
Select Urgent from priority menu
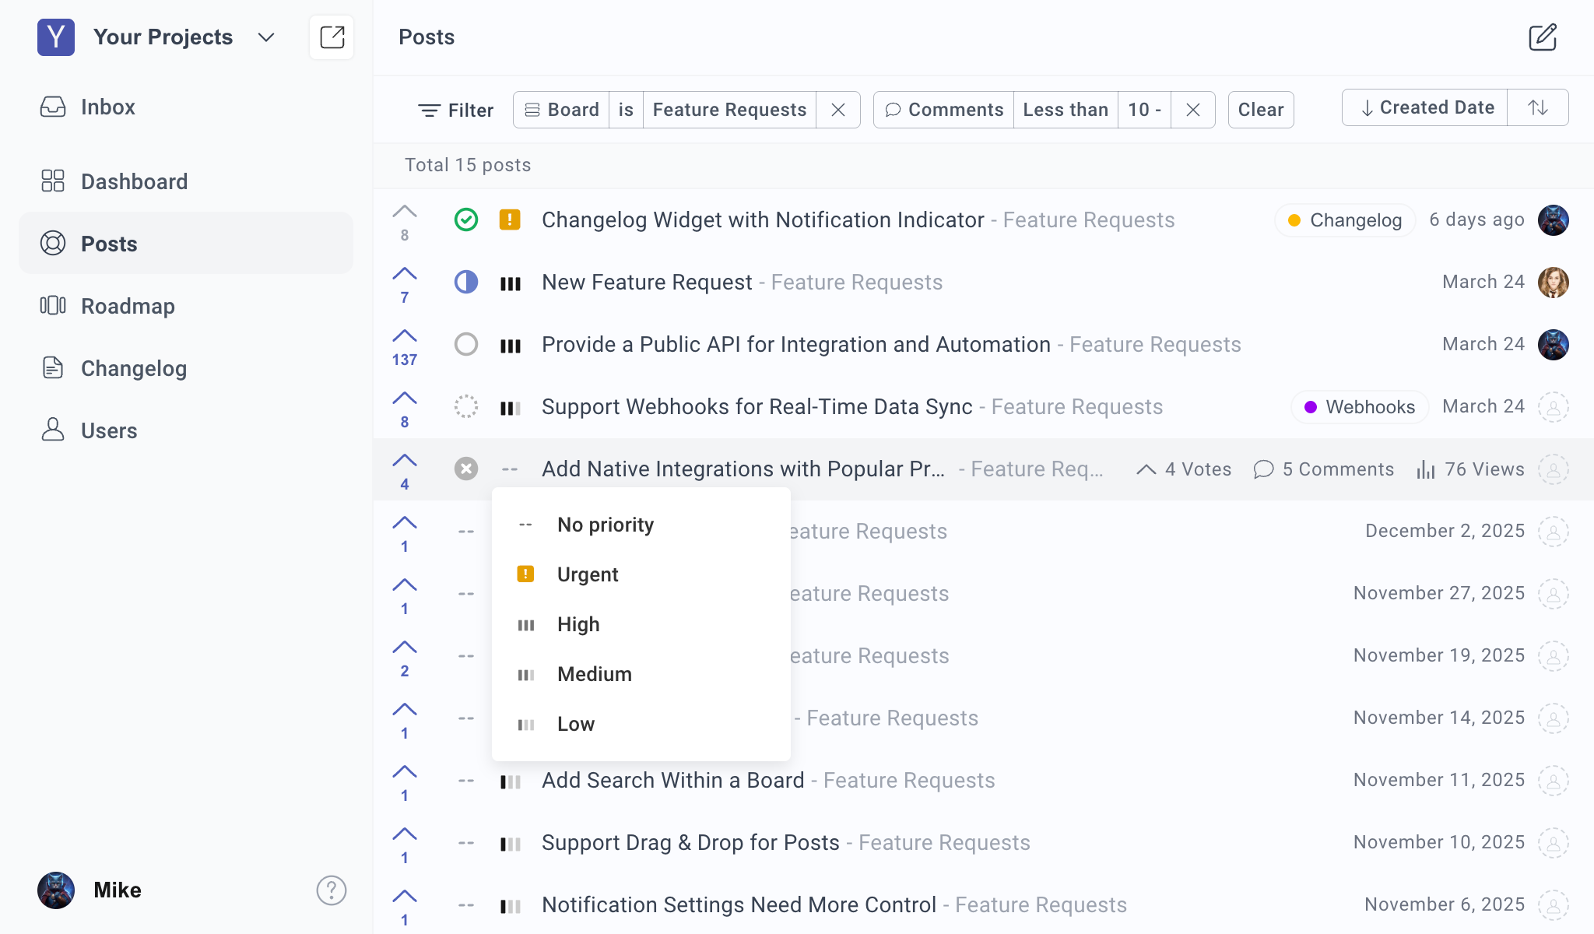[588, 574]
